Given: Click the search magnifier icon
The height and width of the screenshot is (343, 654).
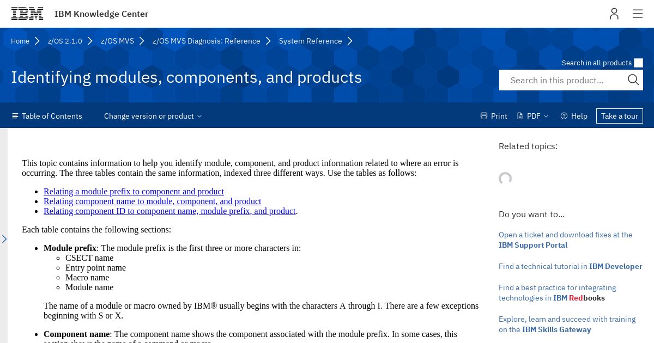Looking at the screenshot, I should point(633,80).
